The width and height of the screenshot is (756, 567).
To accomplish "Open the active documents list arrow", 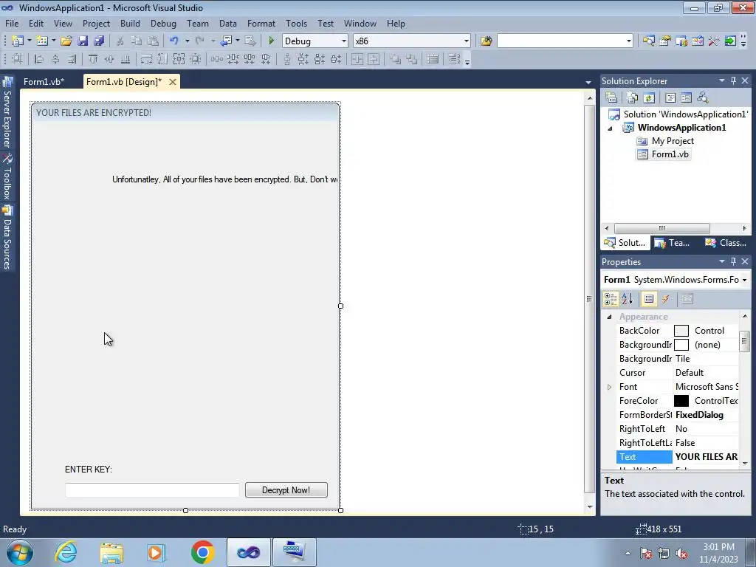I will (588, 83).
